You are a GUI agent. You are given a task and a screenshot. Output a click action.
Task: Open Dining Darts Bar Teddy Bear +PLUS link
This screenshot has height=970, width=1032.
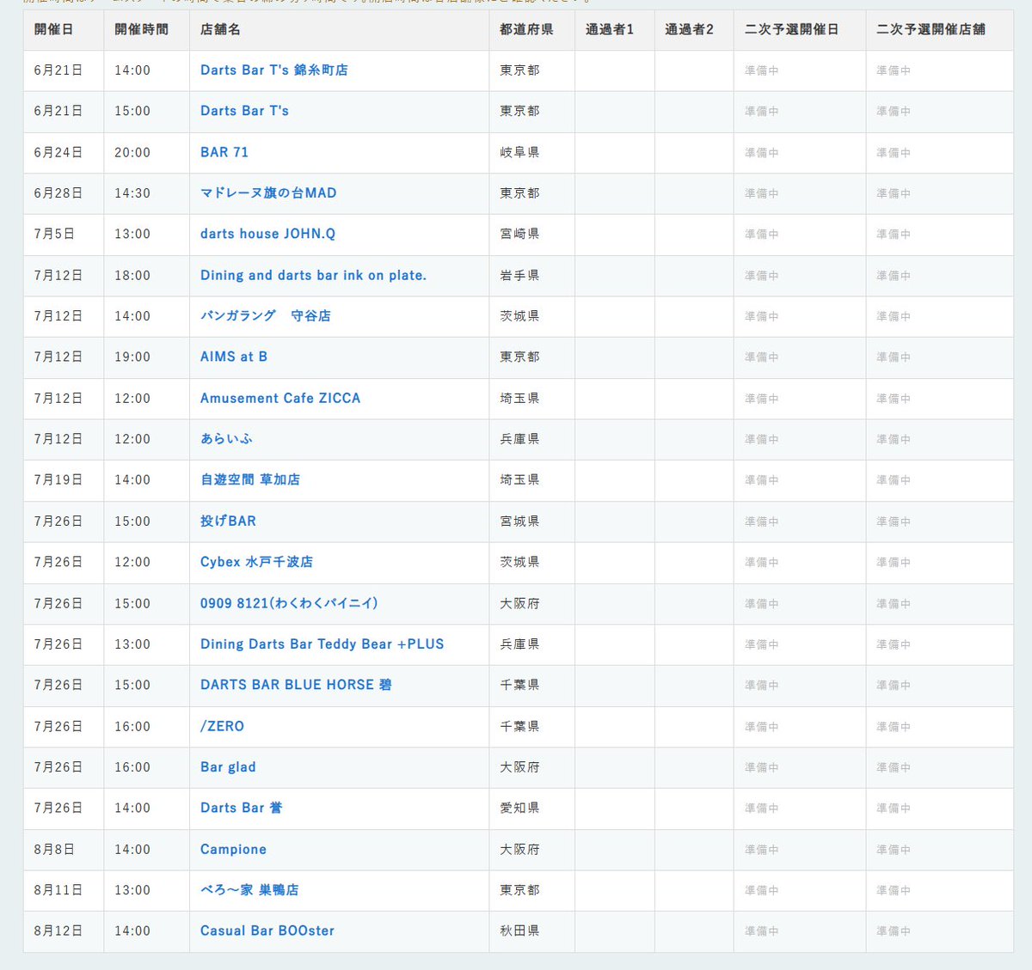tap(322, 644)
